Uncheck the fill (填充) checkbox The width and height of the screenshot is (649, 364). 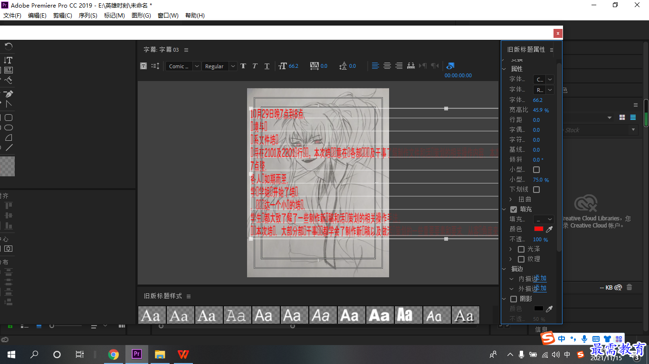coord(514,209)
